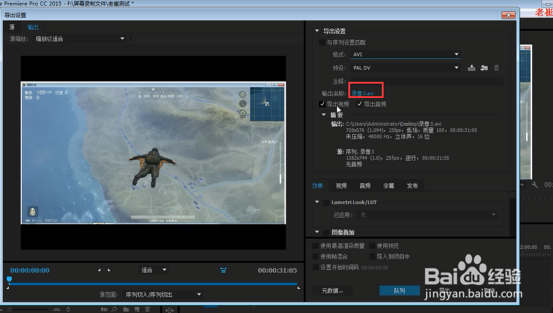Open the 格式 AVI format dropdown

(406, 54)
